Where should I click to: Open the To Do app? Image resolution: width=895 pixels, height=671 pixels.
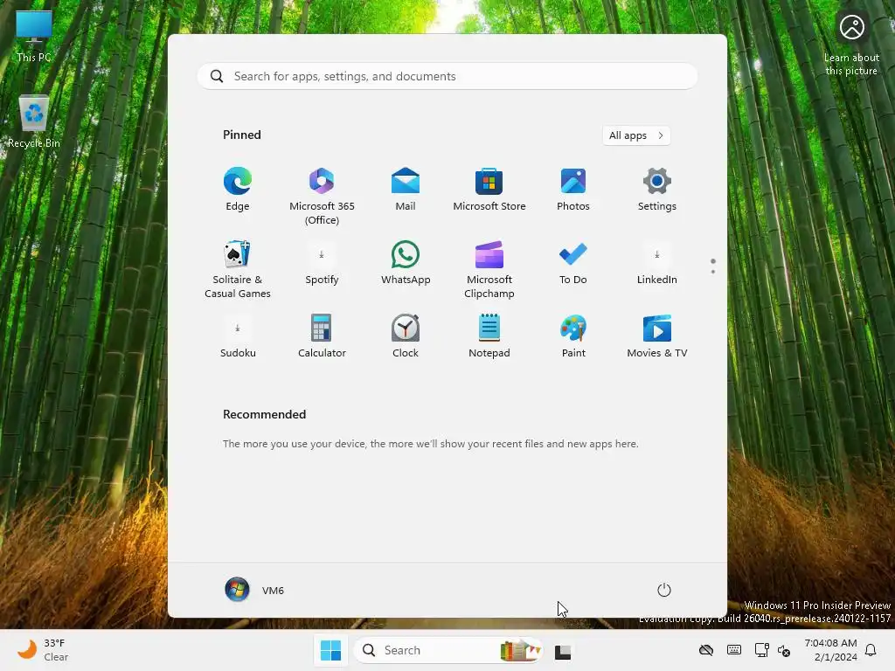[573, 263]
